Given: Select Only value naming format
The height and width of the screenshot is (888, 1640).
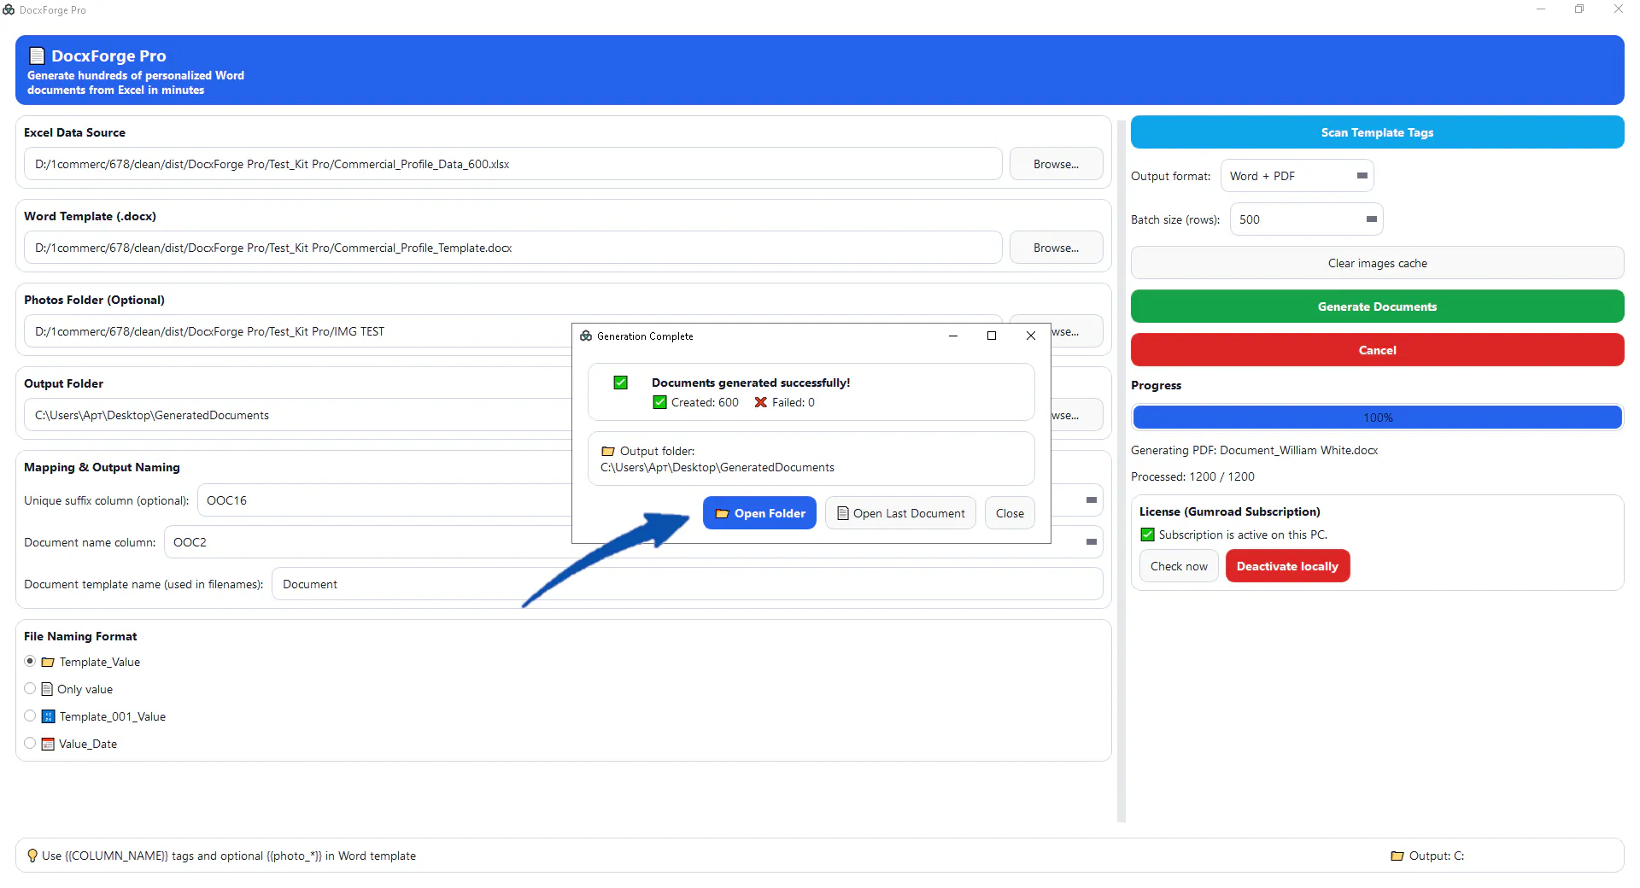Looking at the screenshot, I should coord(30,688).
